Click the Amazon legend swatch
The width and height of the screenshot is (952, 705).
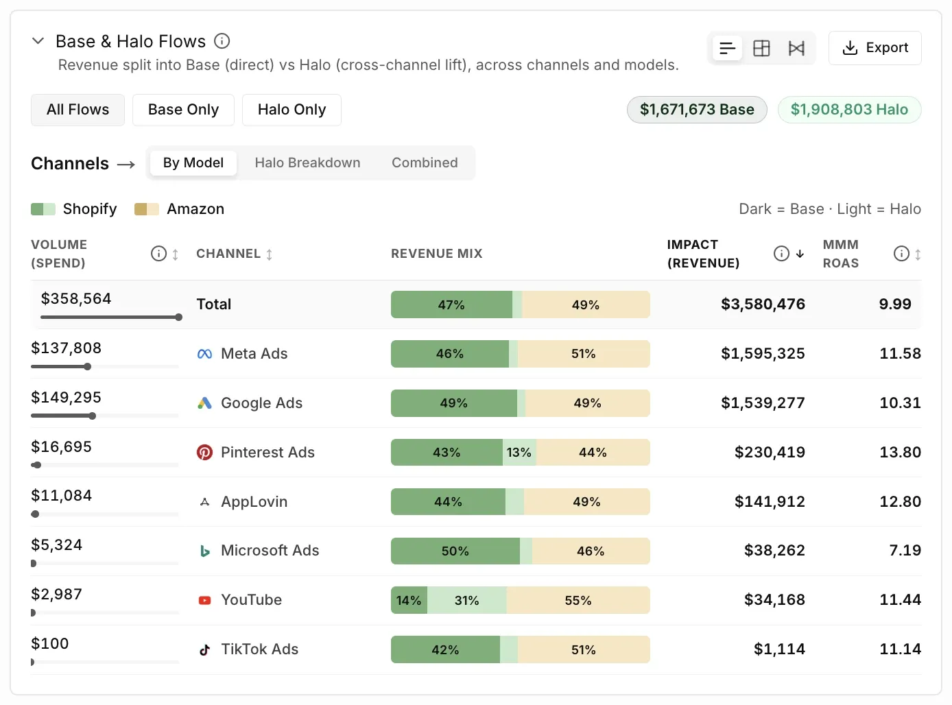tap(147, 209)
